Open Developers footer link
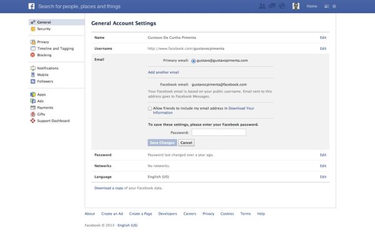This screenshot has width=375, height=239. click(x=167, y=213)
